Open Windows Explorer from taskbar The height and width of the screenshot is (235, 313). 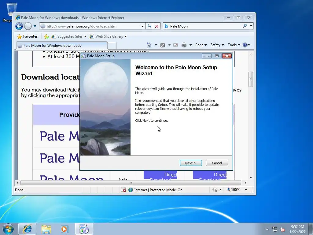coord(46,229)
